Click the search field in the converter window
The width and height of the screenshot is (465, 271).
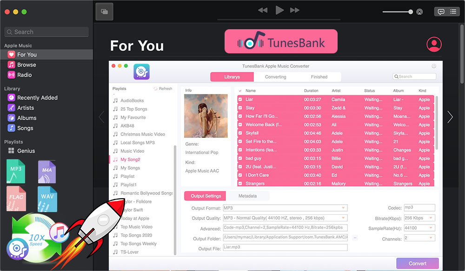pyautogui.click(x=414, y=76)
